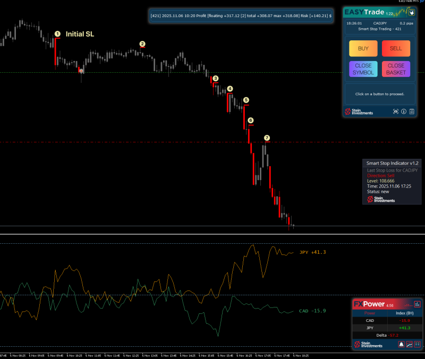The image size is (425, 359).
Task: Open FX Power settings grid icon in header
Action: [x=417, y=304]
